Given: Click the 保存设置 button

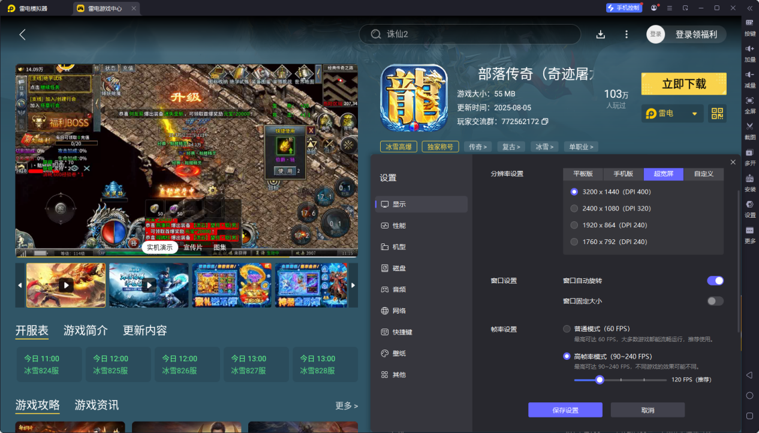Looking at the screenshot, I should [x=565, y=410].
